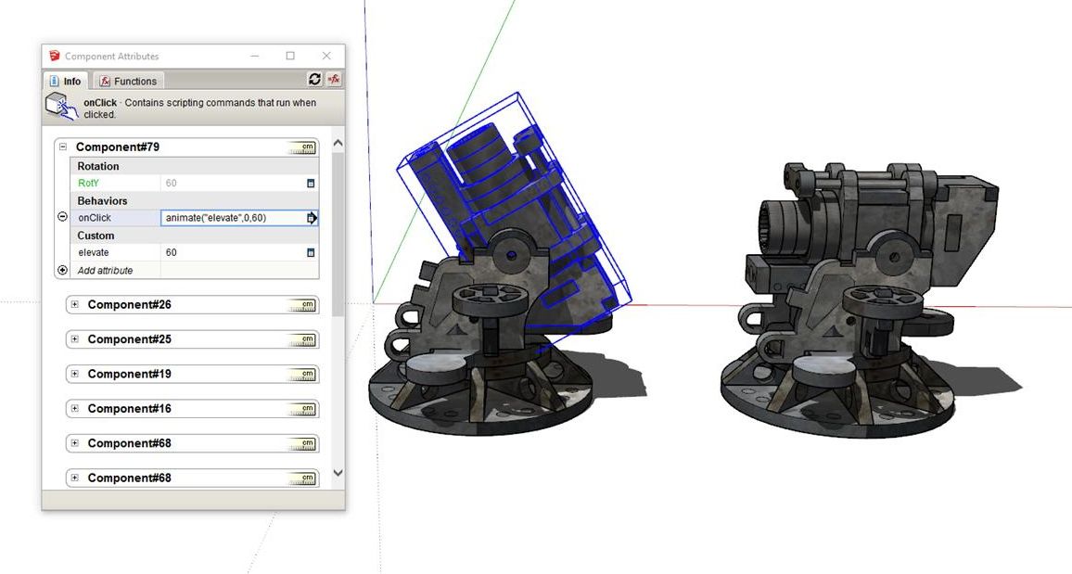The width and height of the screenshot is (1072, 574).
Task: Click the units ruler icon for Component#79
Action: (x=301, y=147)
